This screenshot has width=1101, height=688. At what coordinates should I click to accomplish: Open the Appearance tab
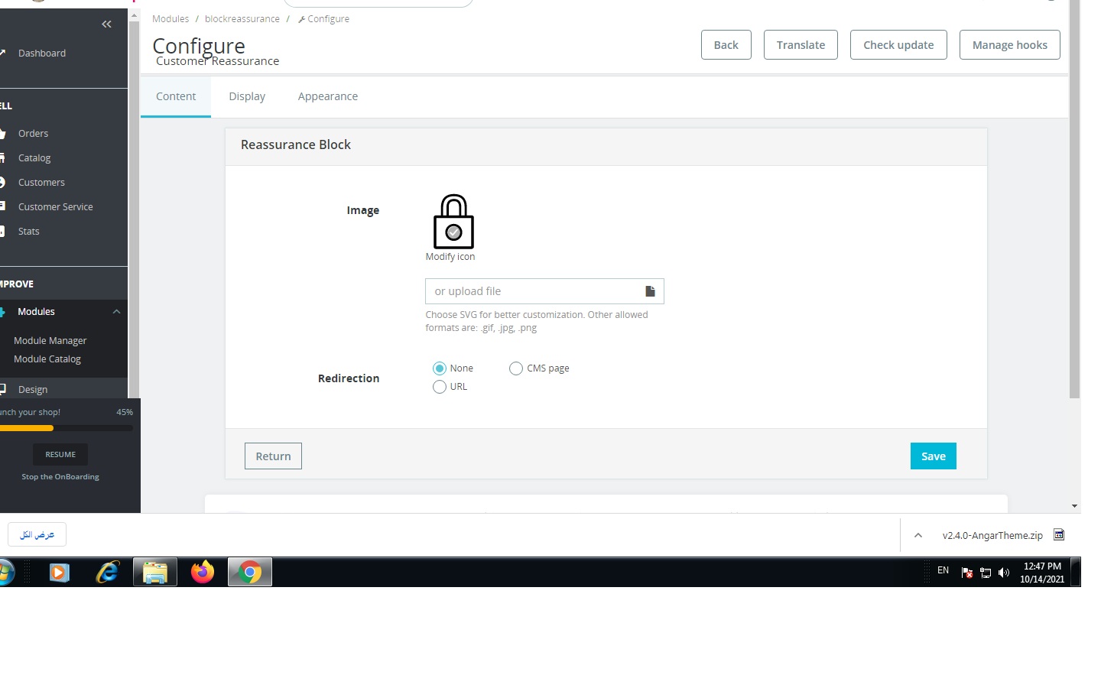click(x=328, y=96)
